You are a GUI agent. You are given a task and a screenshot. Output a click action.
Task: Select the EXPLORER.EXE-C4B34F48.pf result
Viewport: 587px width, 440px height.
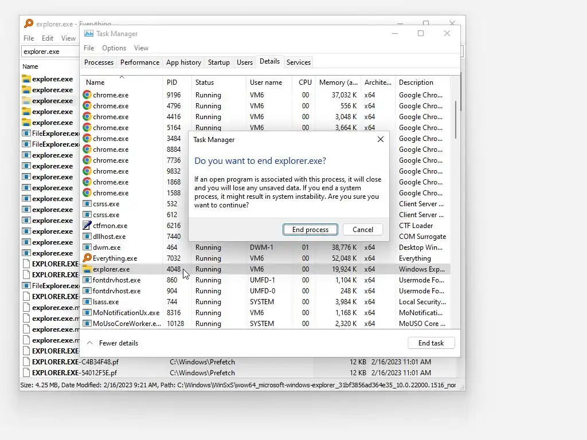pos(75,362)
